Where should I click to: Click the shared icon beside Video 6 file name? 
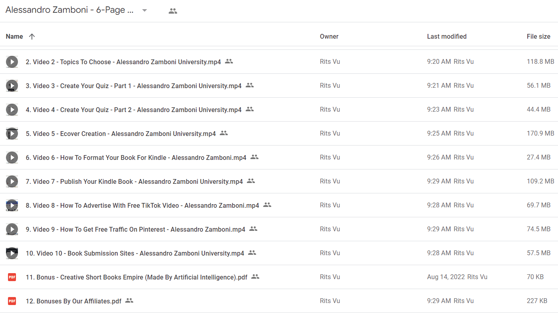[x=254, y=157]
